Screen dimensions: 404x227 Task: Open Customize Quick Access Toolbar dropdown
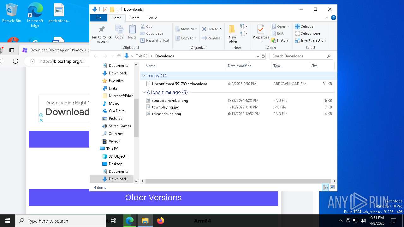(x=118, y=10)
